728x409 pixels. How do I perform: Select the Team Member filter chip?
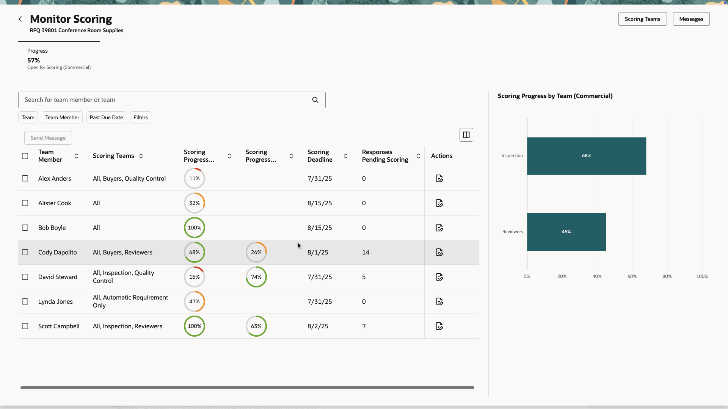pos(62,117)
